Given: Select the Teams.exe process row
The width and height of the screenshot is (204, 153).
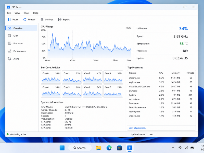Looking at the screenshot, I should point(161,103).
